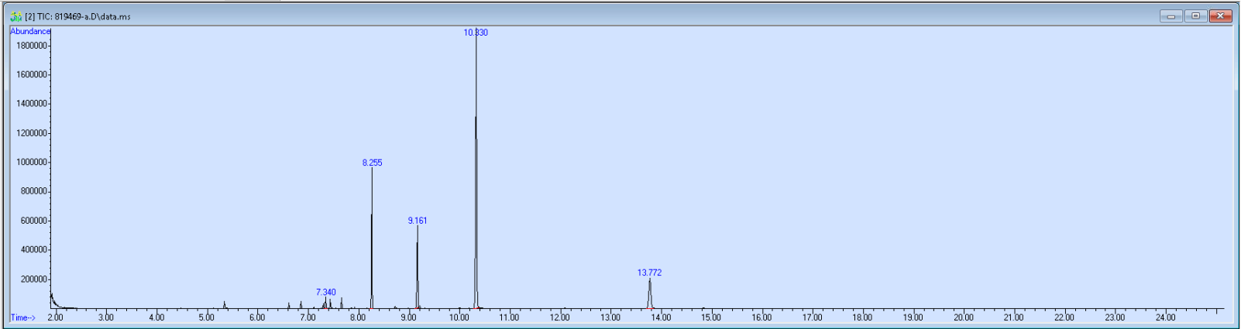This screenshot has width=1241, height=329.
Task: Minimize the TIC chromatogram window
Action: [1171, 15]
